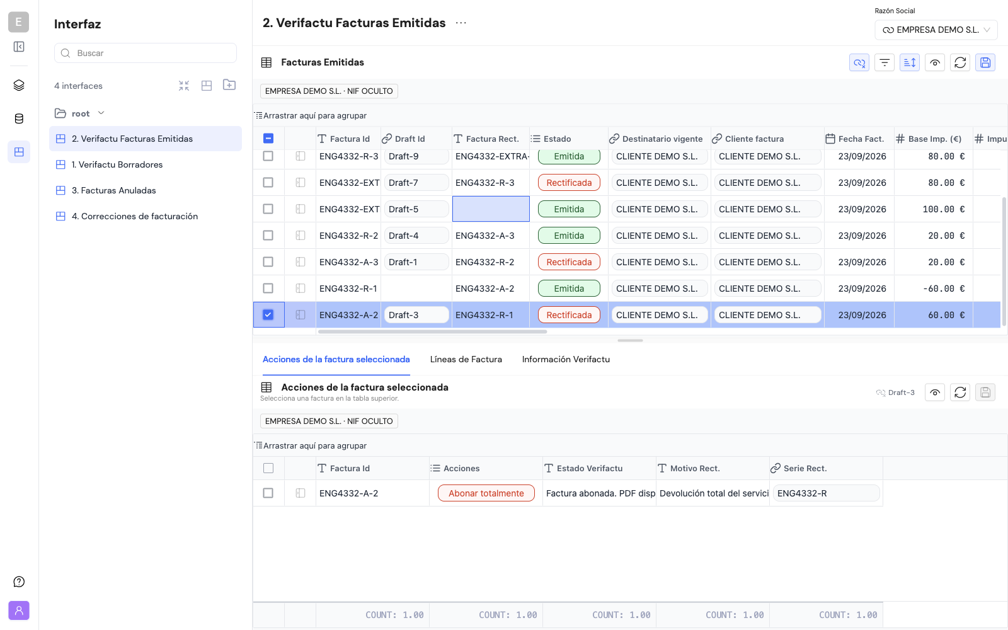Click the horizontal scrollbar of Facturas Emitidas table
The width and height of the screenshot is (1008, 630).
click(x=432, y=331)
